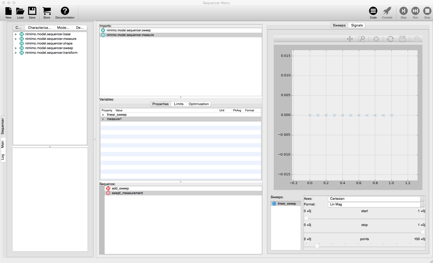Switch to the Sequencer side tab

(x=3, y=126)
